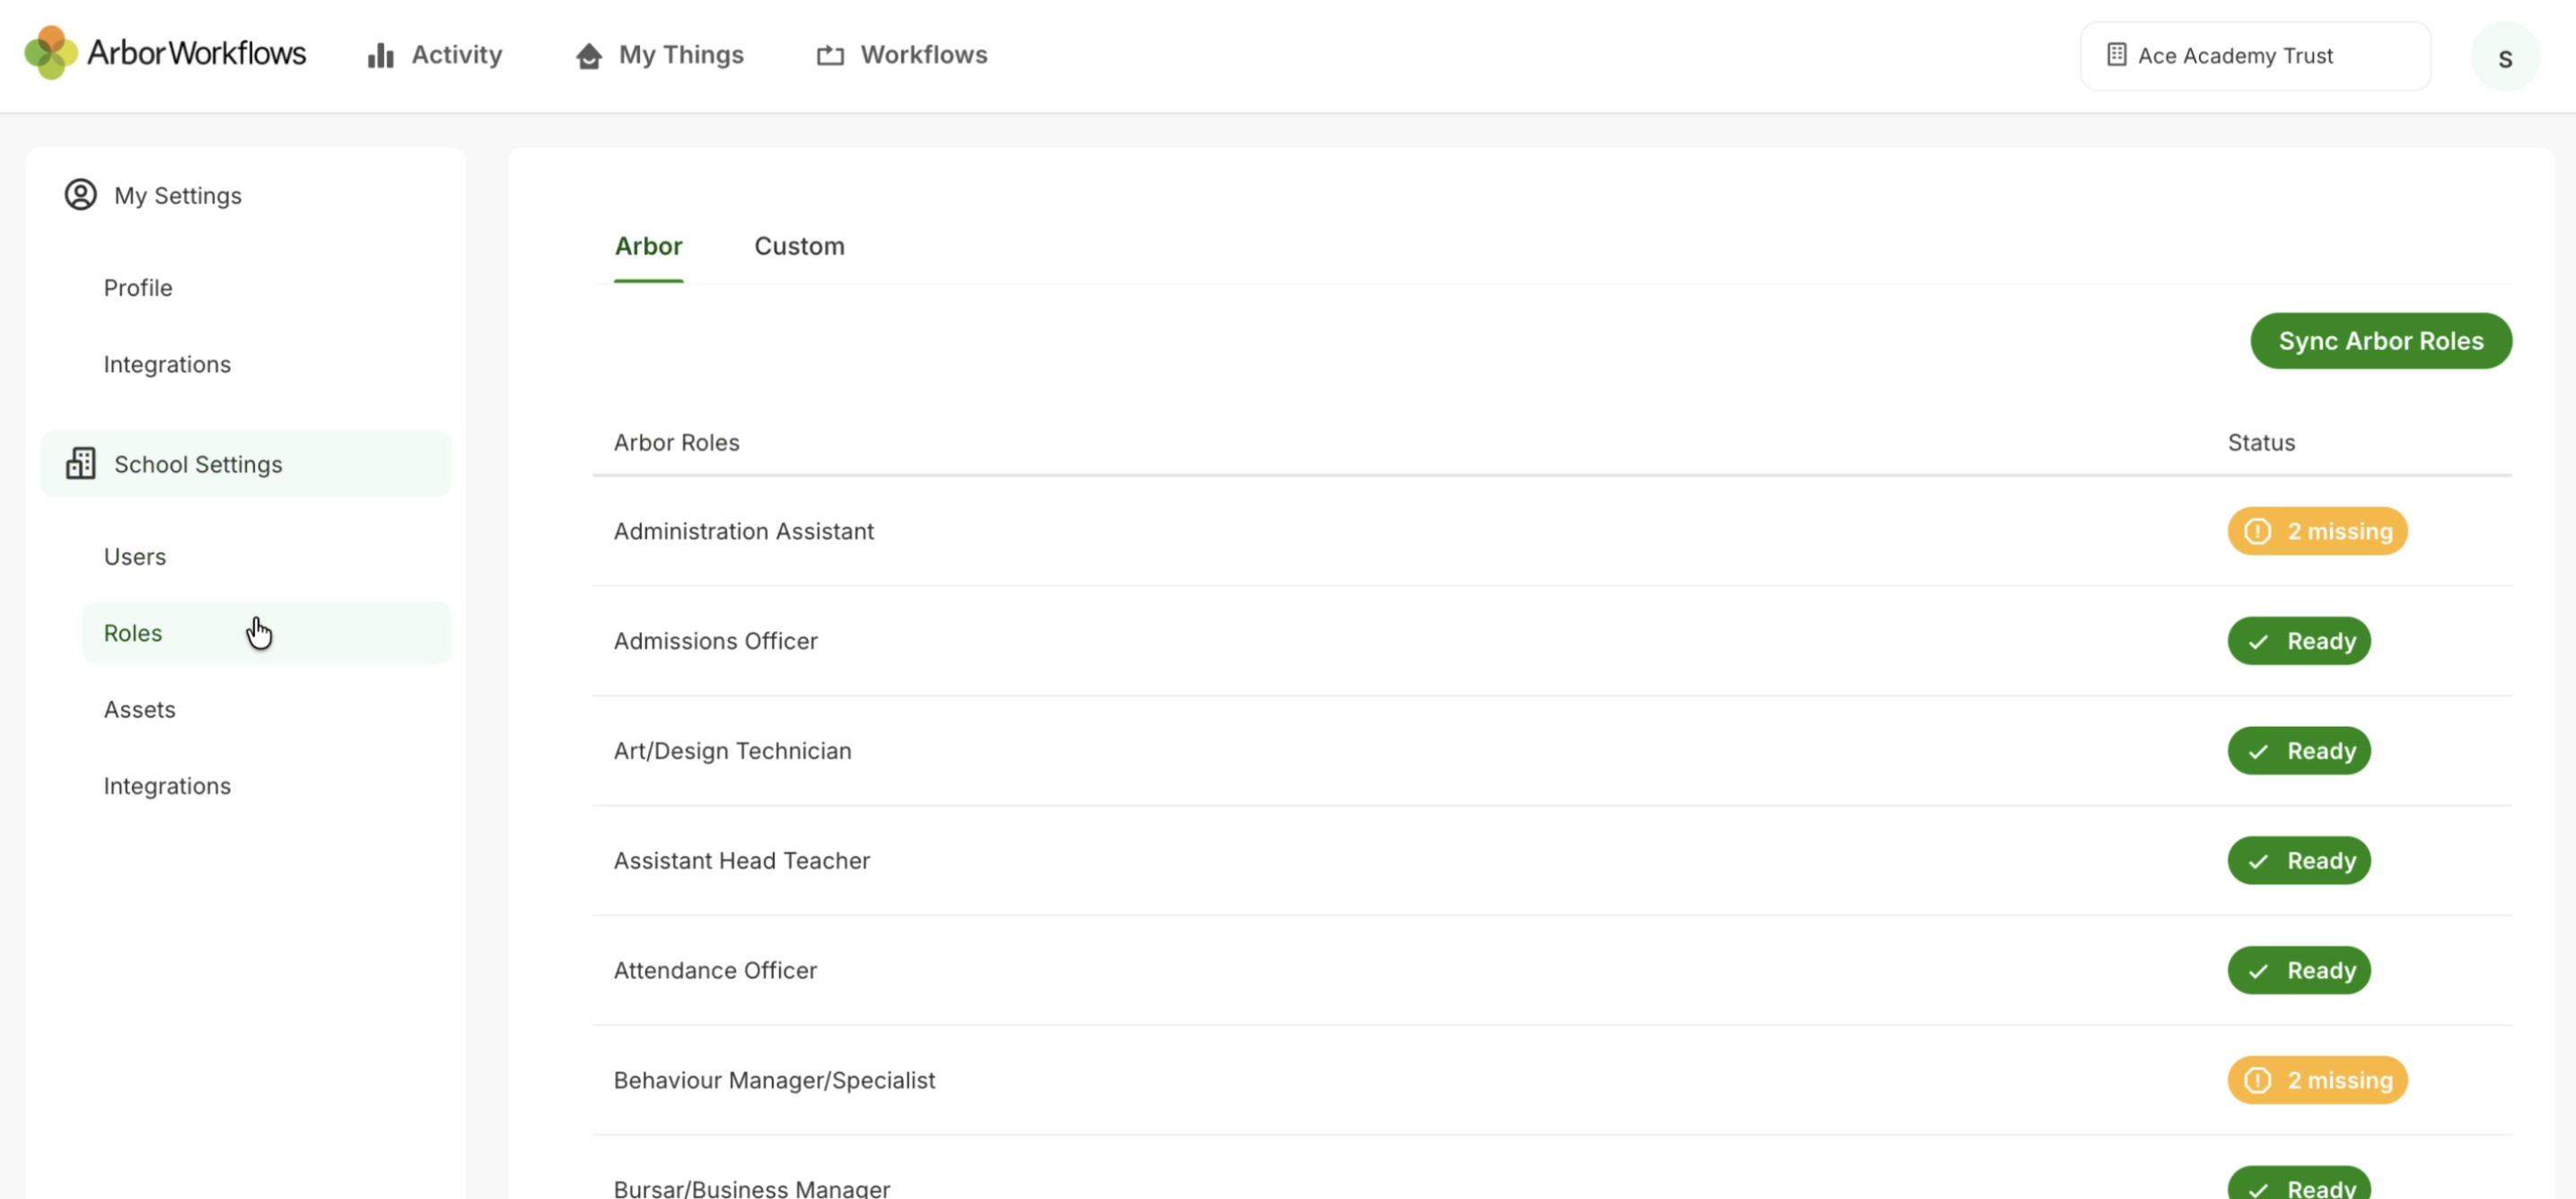
Task: Go to Workflows in top navigation
Action: point(902,55)
